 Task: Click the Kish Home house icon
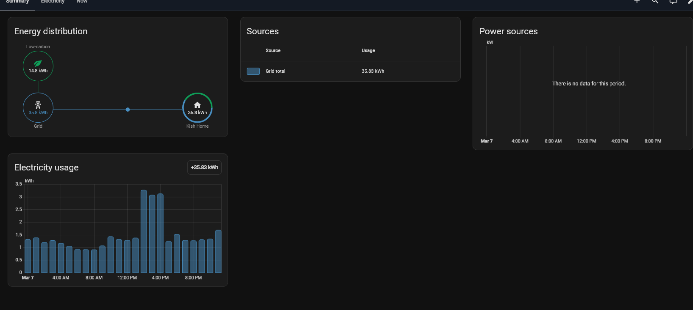click(x=197, y=105)
